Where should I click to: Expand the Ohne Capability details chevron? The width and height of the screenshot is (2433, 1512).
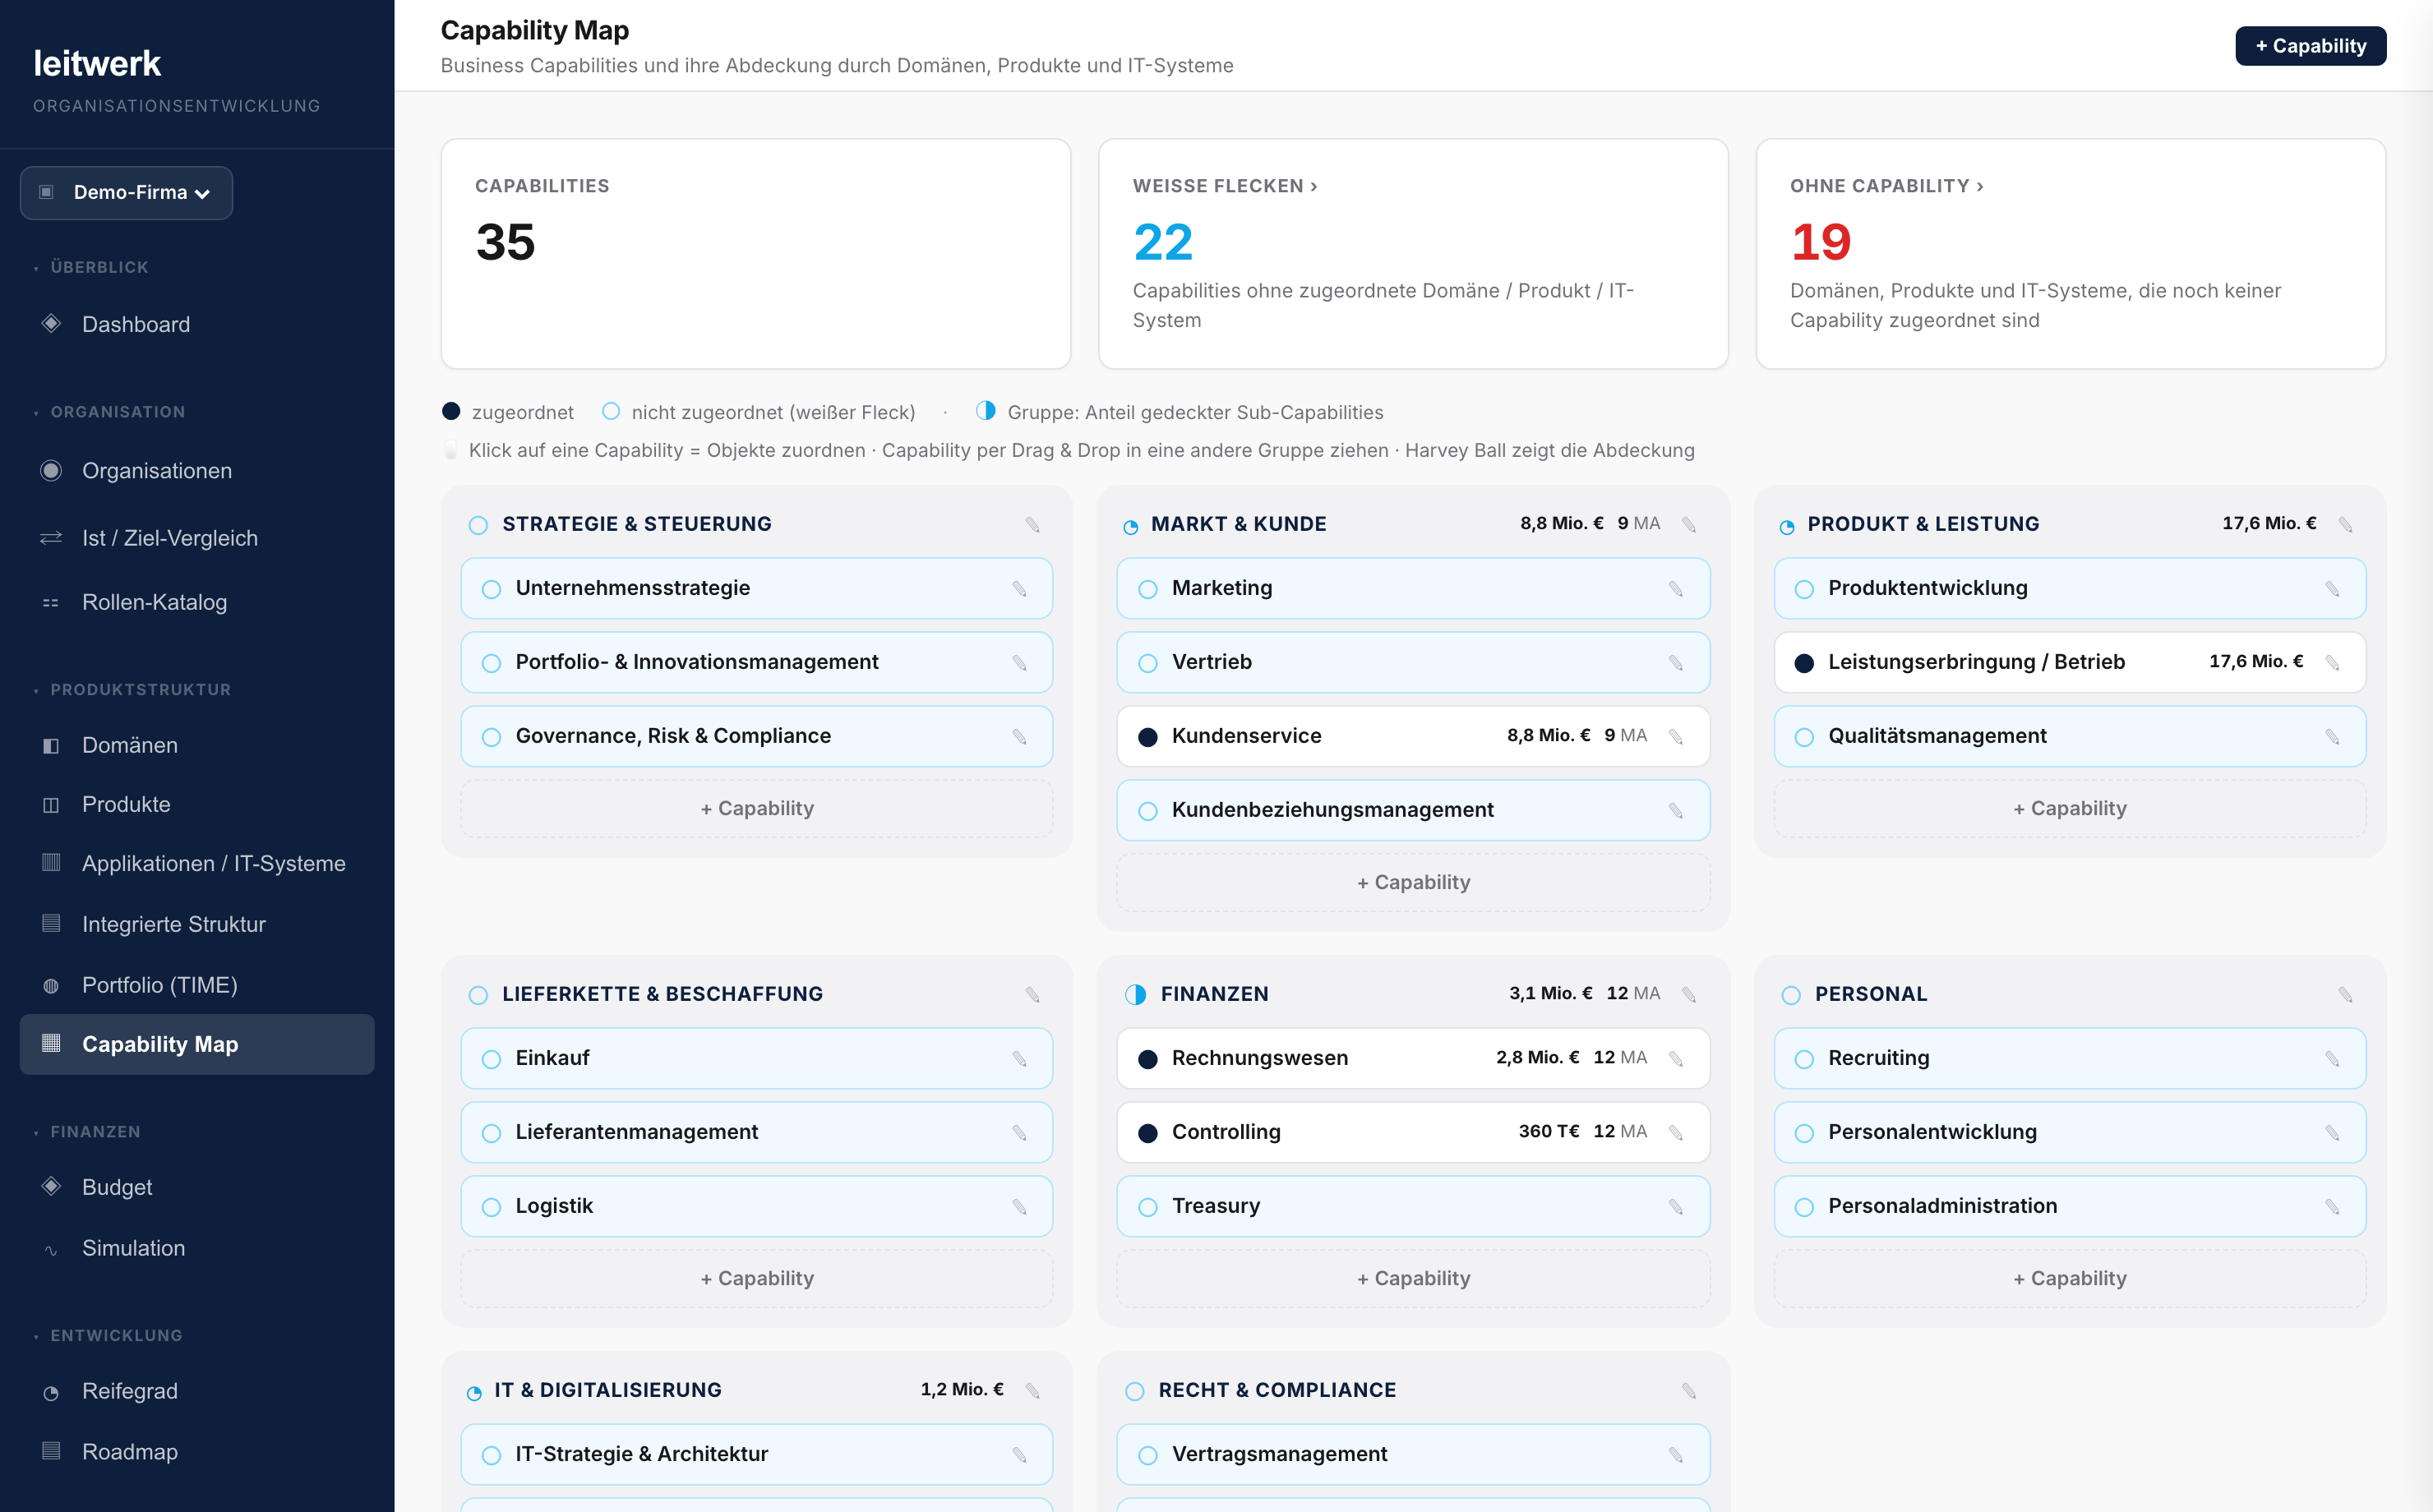point(1979,186)
